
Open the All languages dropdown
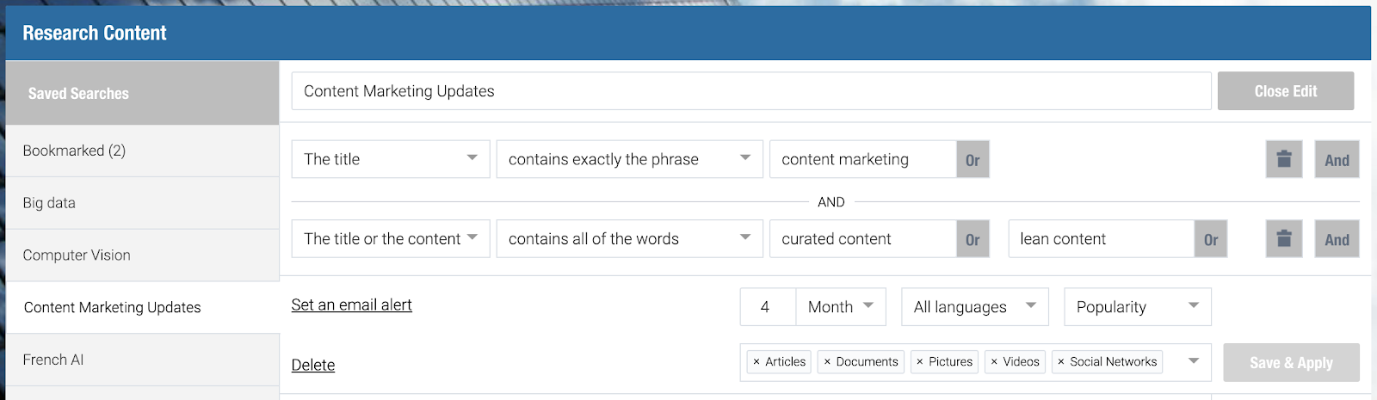(974, 307)
